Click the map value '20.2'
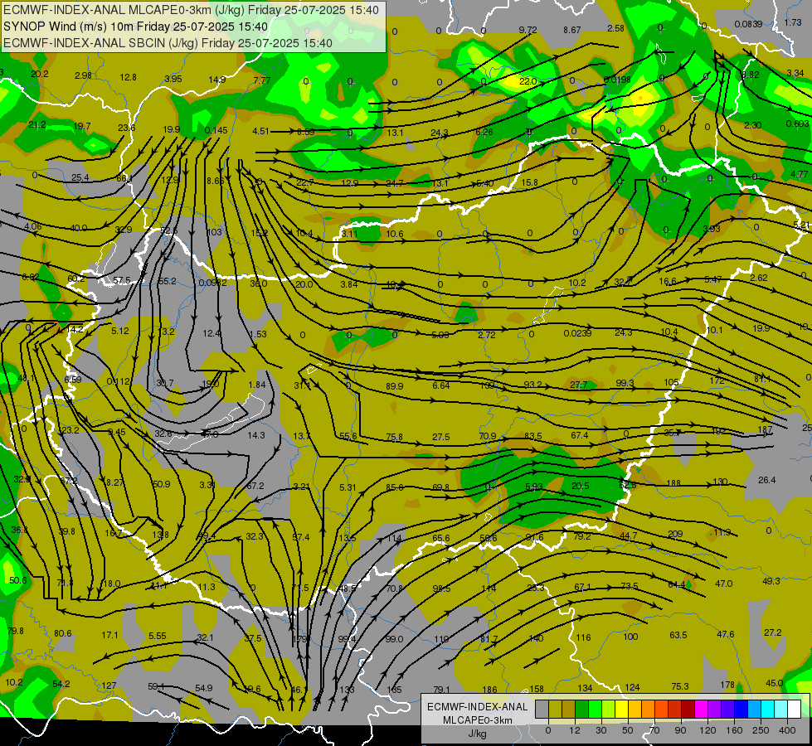 pyautogui.click(x=39, y=74)
